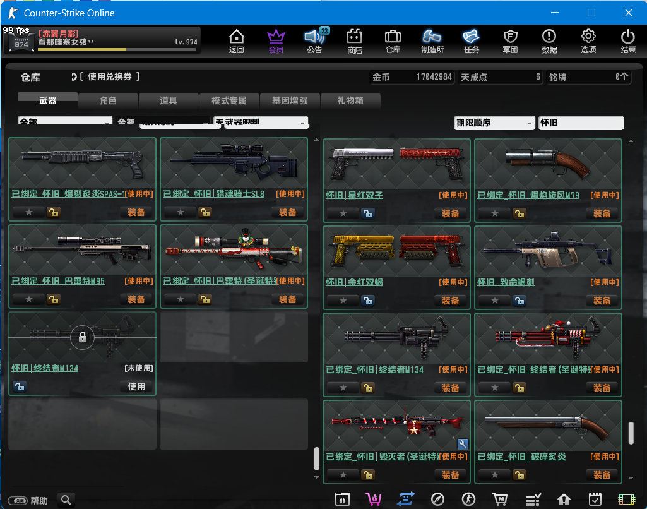Click the 怀旧 search input field
This screenshot has width=647, height=509.
point(581,123)
